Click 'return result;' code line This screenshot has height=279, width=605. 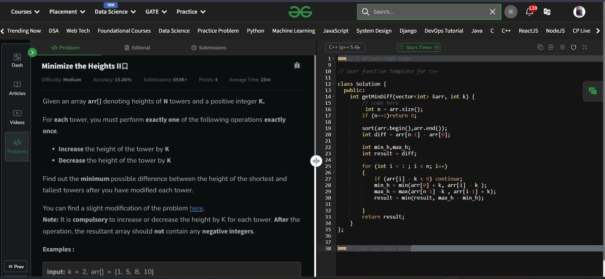coord(383,217)
